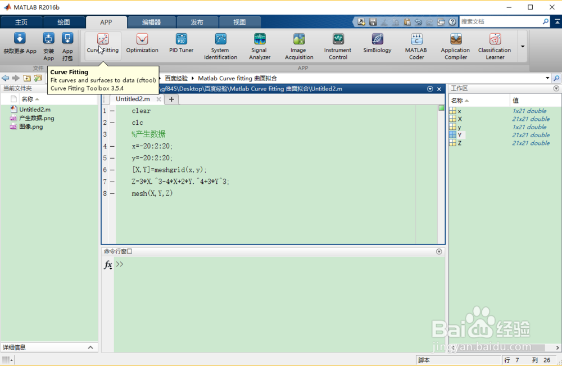This screenshot has width=562, height=366.
Task: Click App 打包 package icon
Action: 67,38
